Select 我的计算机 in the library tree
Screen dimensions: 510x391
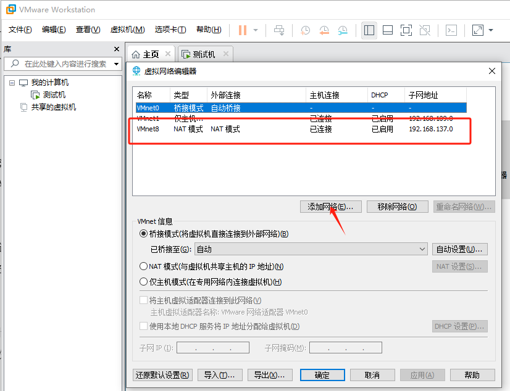point(50,83)
